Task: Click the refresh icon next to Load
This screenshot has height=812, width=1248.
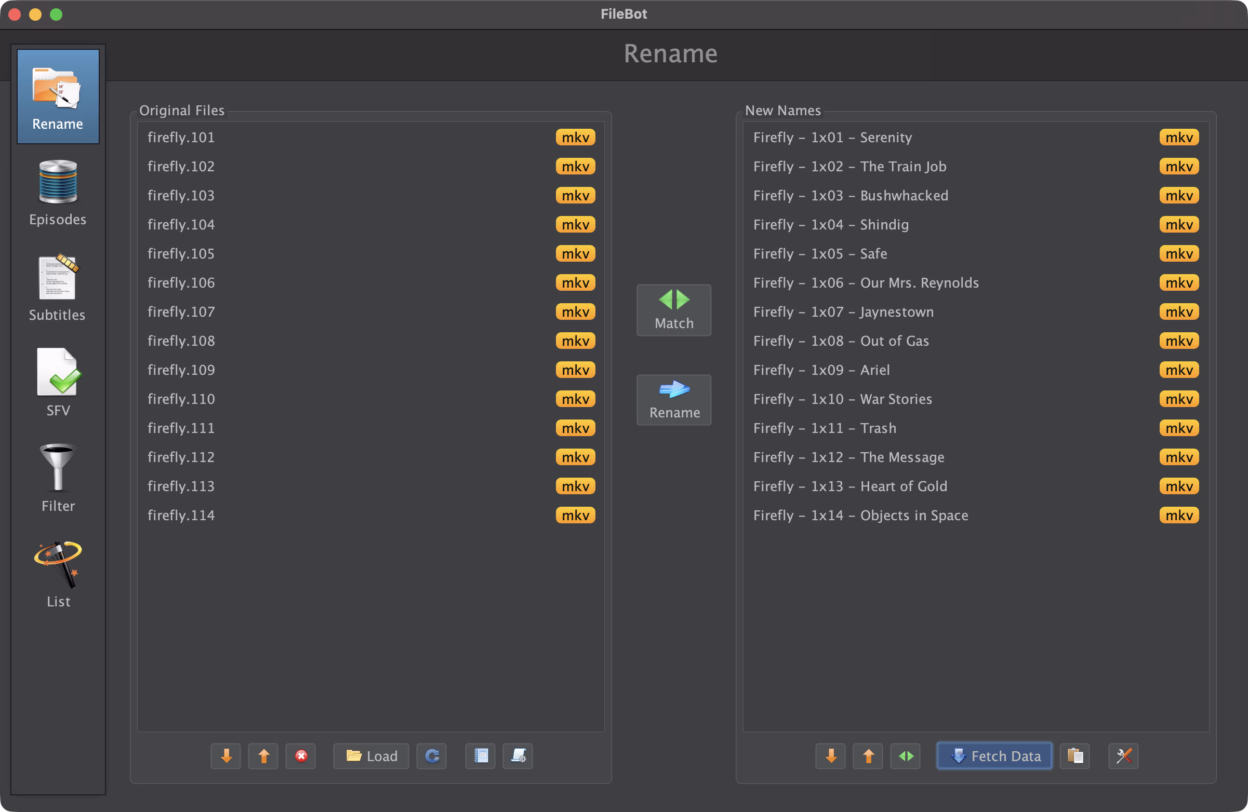Action: point(432,756)
